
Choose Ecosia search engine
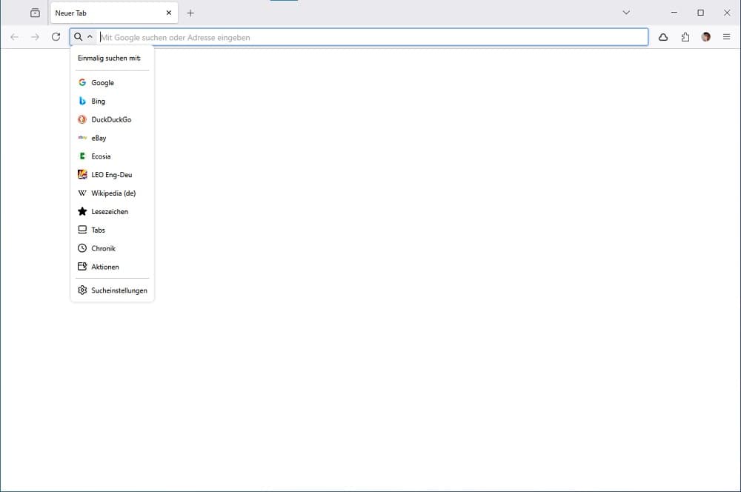click(112, 156)
